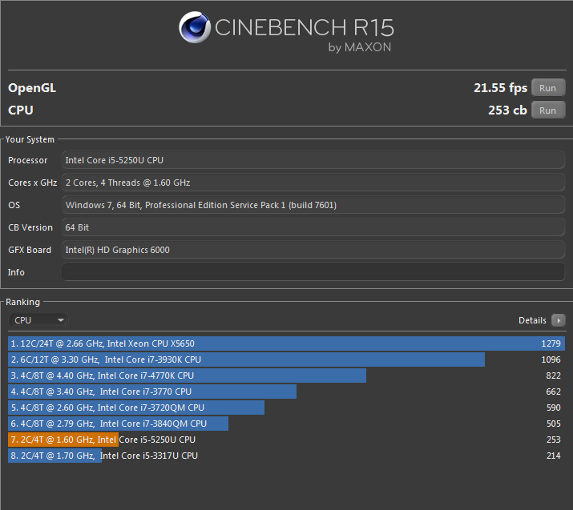Click the GFX Board HD Graphics 6000 field

[x=313, y=250]
